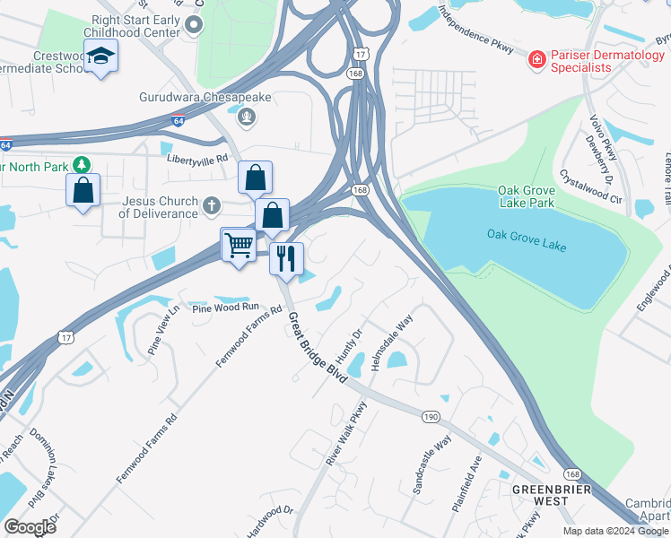Open the fork and knife restaurant marker
The image size is (671, 538).
(286, 259)
